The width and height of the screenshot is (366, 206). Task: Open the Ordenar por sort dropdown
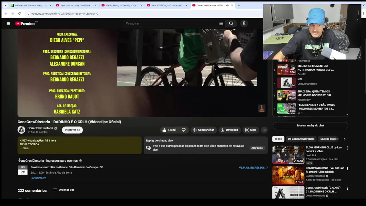63,190
